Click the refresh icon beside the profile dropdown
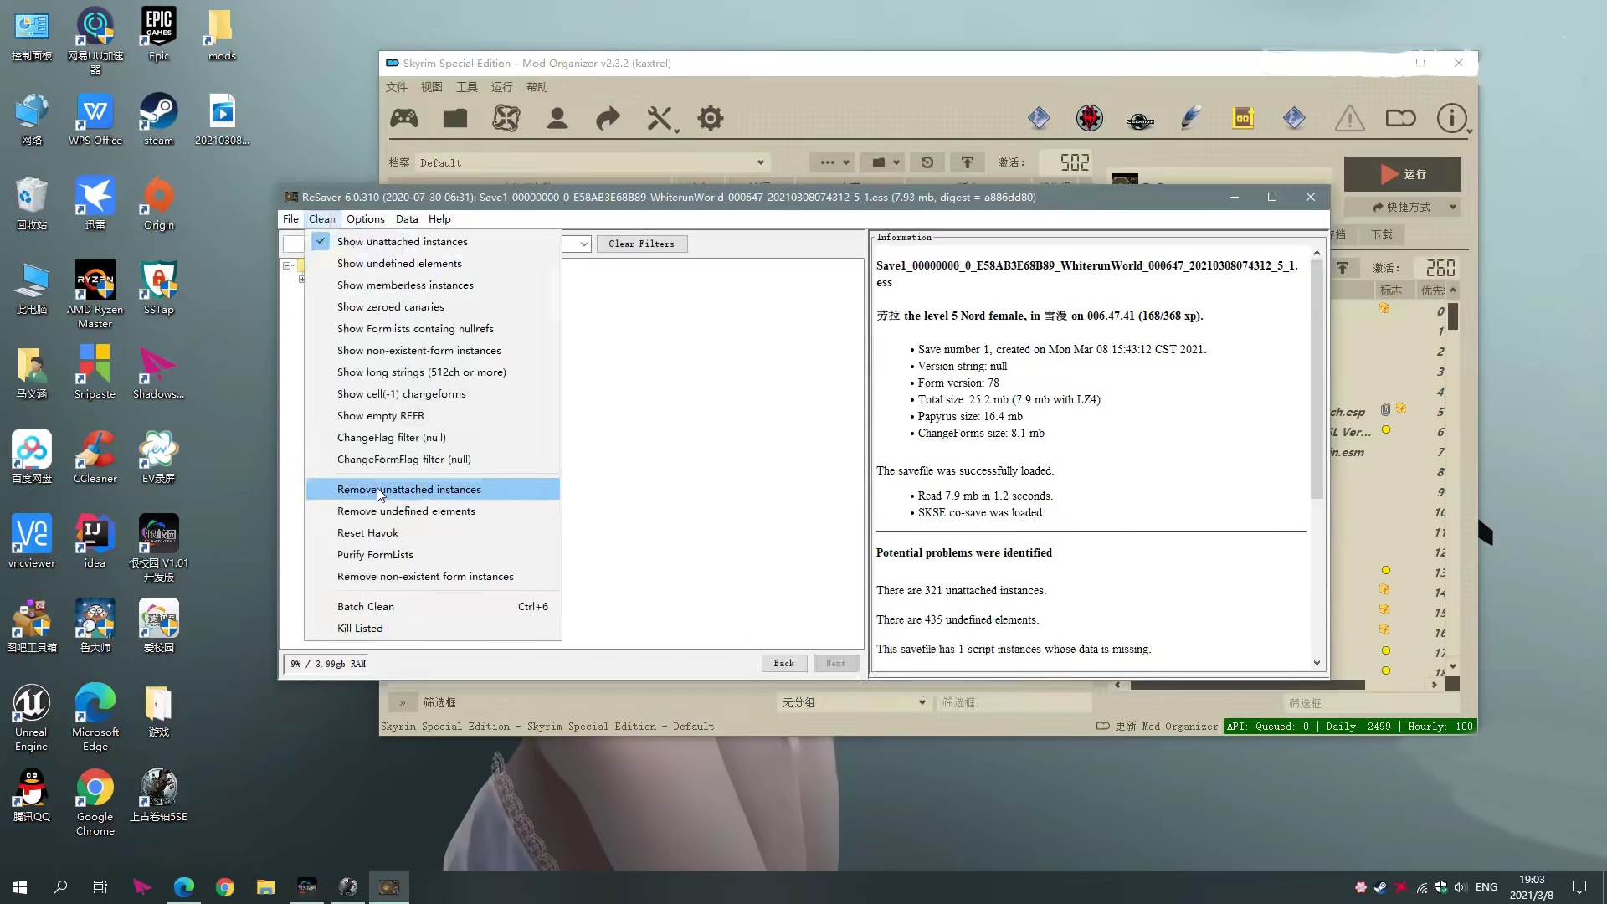 (927, 162)
